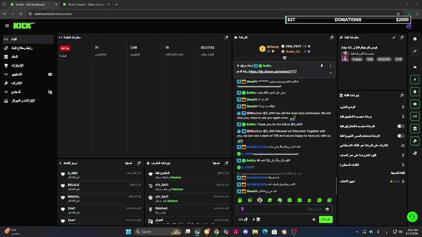Open البث in the left sidebar
The width and height of the screenshot is (422, 237).
click(x=28, y=39)
